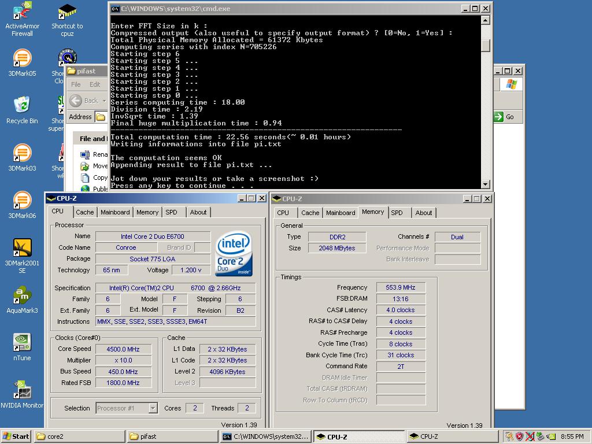Click the Core Speed 4500.0 MHz field
592x444 pixels.
(x=123, y=349)
